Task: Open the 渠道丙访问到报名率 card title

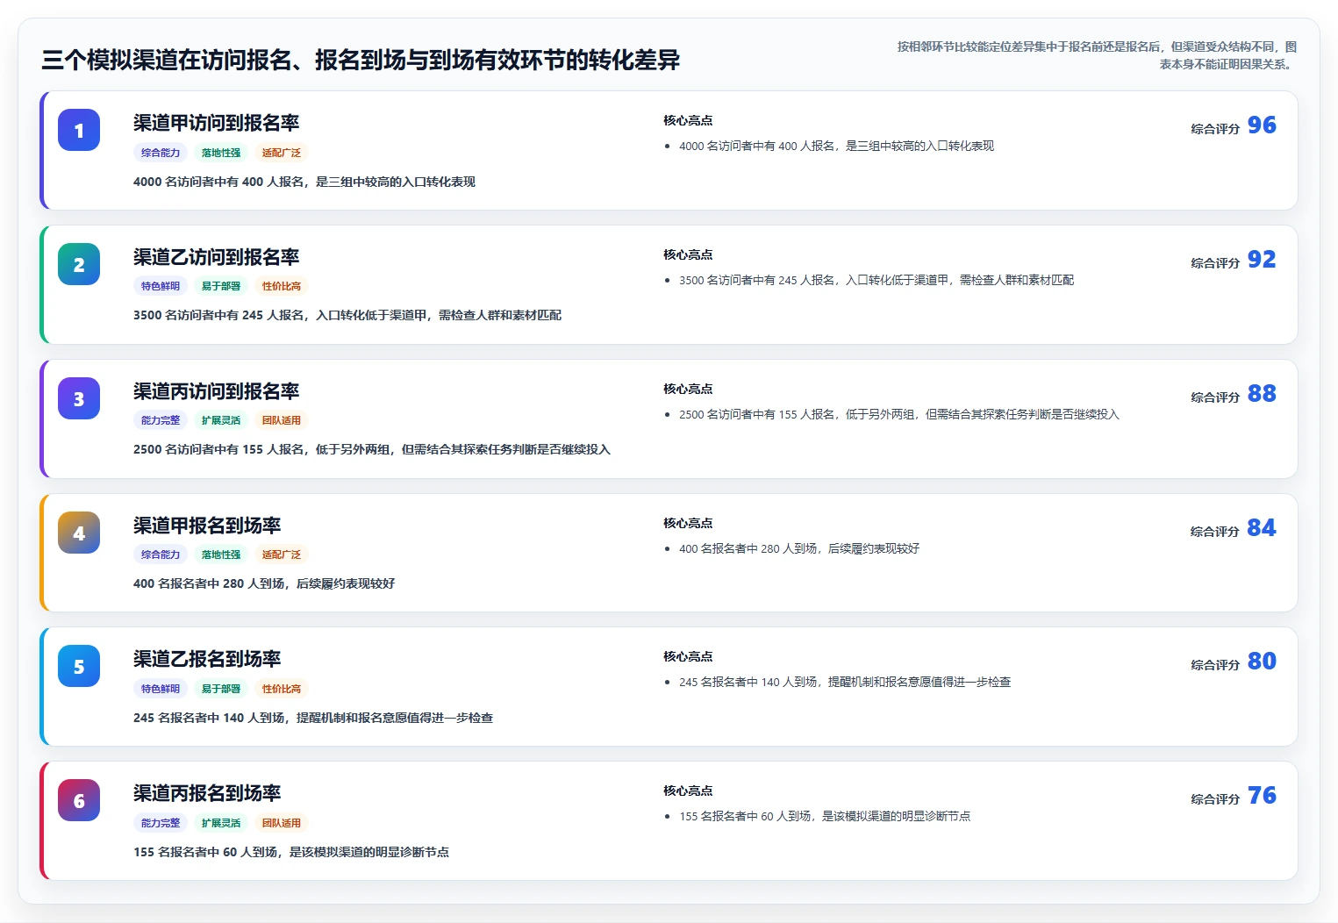Action: coord(217,391)
